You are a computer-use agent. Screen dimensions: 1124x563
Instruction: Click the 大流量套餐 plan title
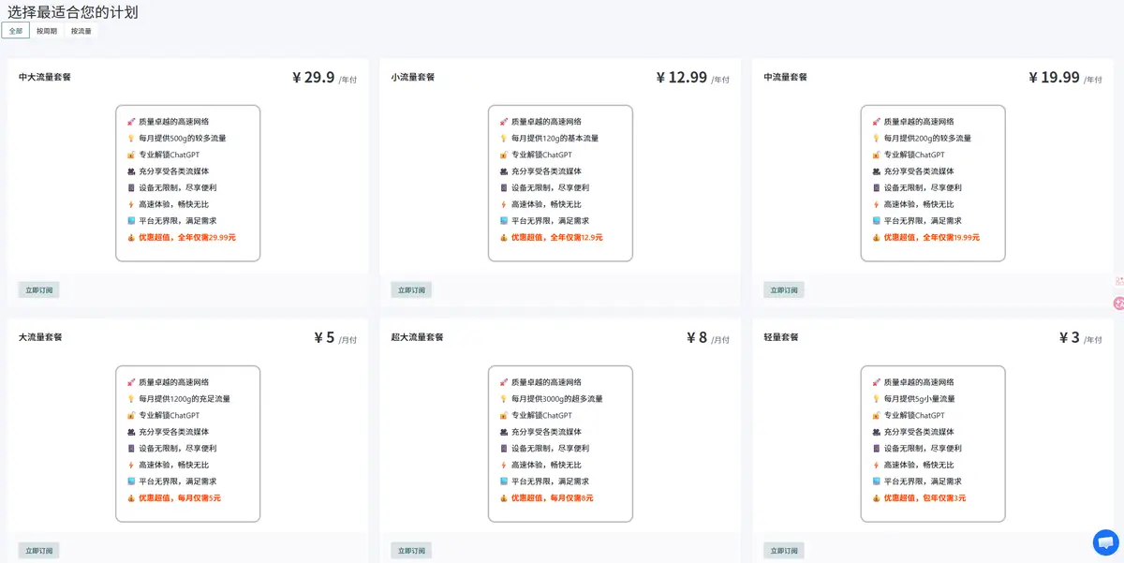40,337
